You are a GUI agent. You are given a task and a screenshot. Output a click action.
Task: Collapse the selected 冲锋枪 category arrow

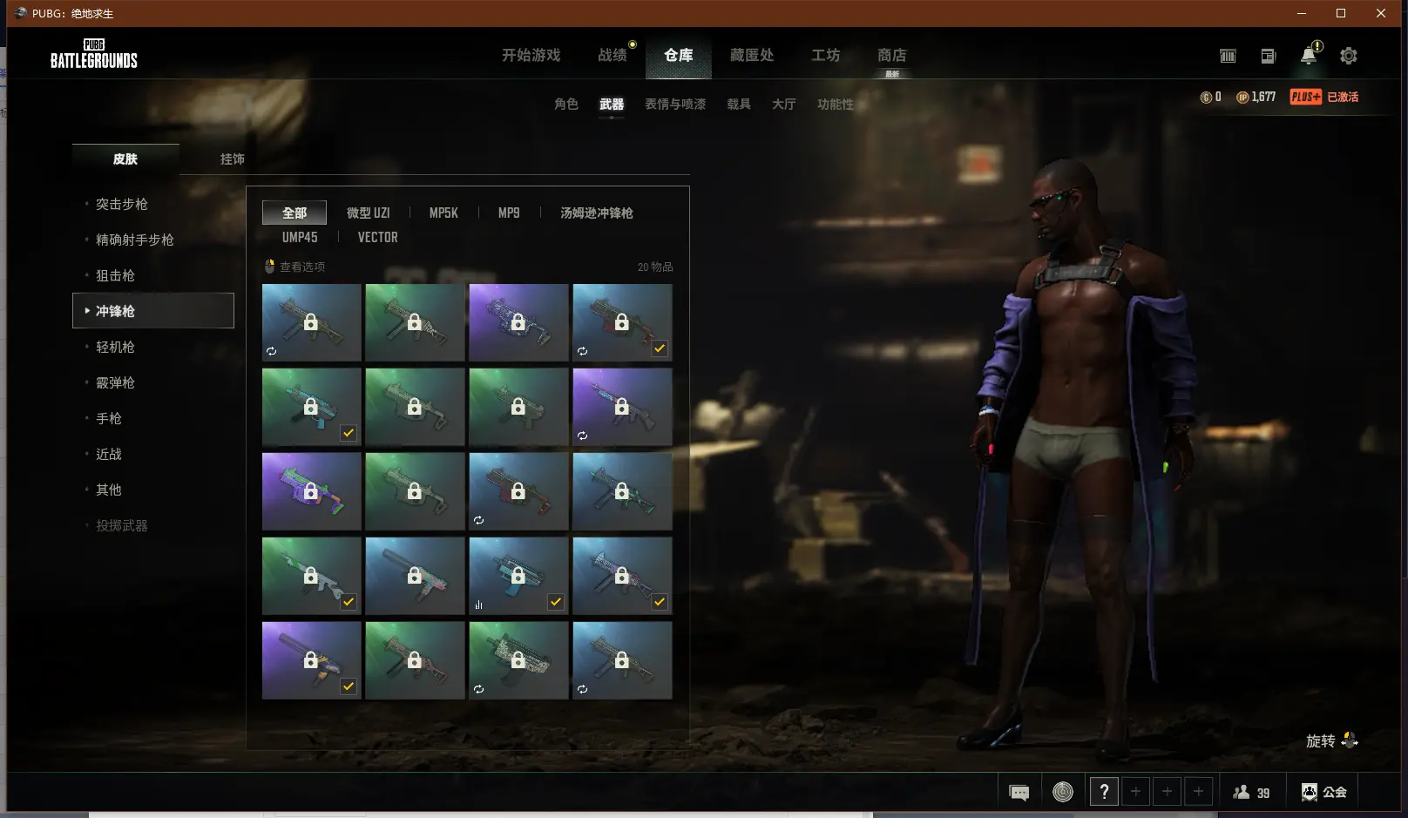click(x=87, y=310)
